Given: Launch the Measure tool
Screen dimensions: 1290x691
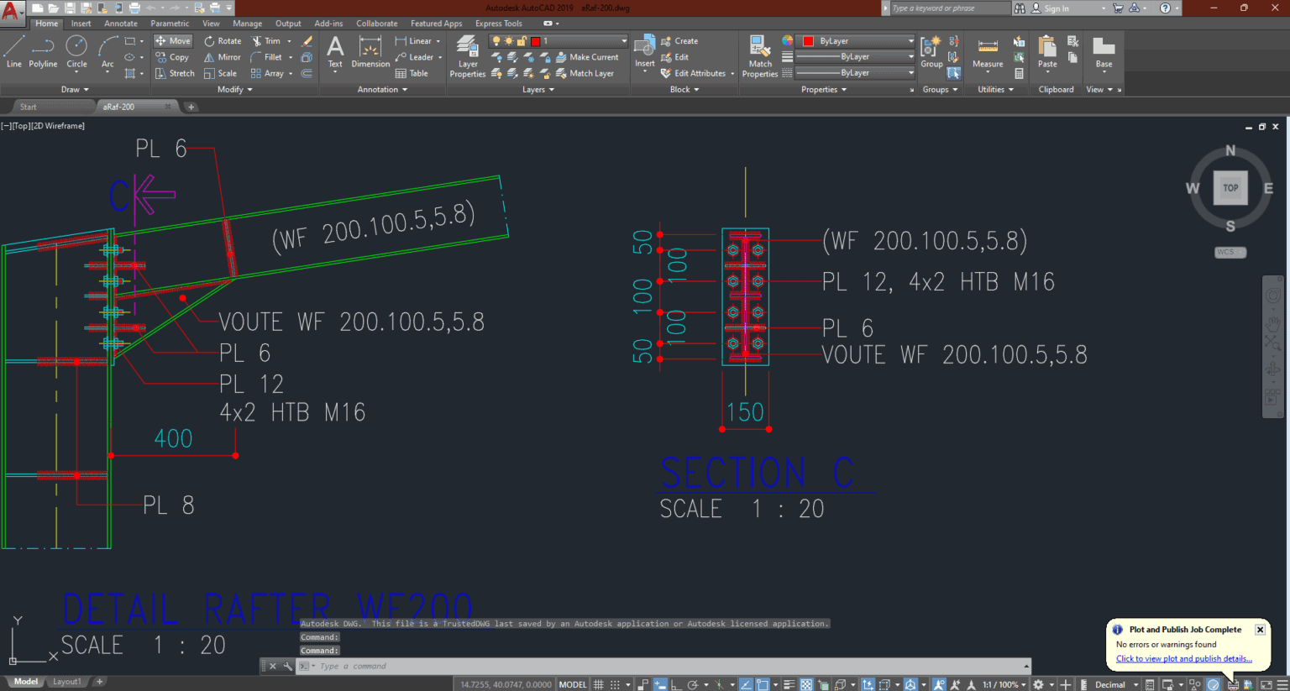Looking at the screenshot, I should click(987, 53).
